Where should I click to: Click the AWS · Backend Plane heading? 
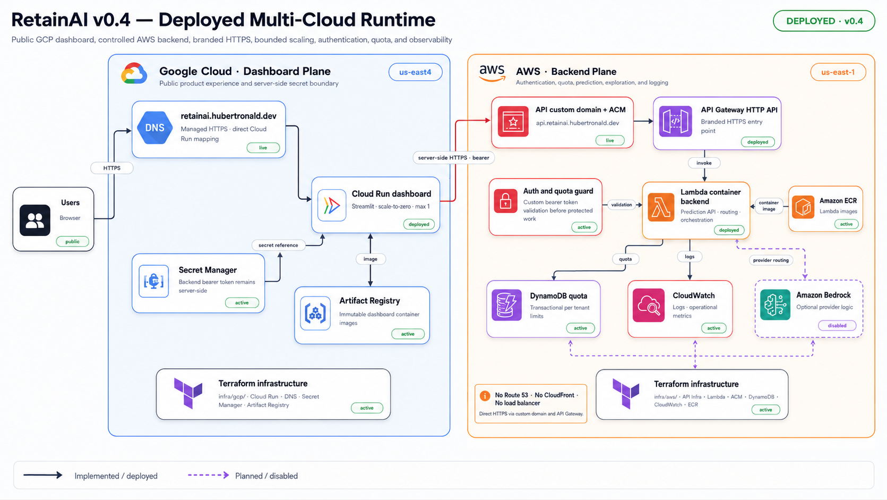(566, 71)
